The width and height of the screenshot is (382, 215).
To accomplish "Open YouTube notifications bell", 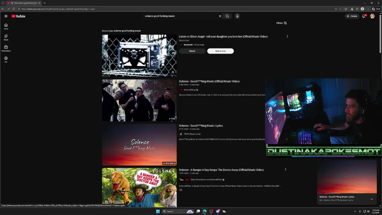I will (x=364, y=16).
